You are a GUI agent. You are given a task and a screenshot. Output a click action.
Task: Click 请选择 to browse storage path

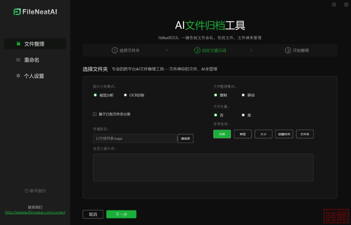point(185,138)
